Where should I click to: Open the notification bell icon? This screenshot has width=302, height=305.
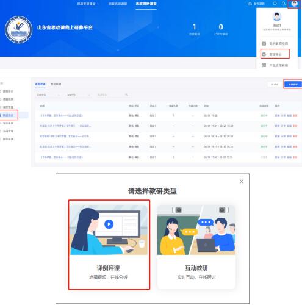[x=284, y=4]
